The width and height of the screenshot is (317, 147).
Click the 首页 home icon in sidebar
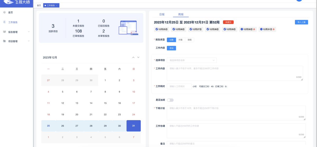click(4, 12)
